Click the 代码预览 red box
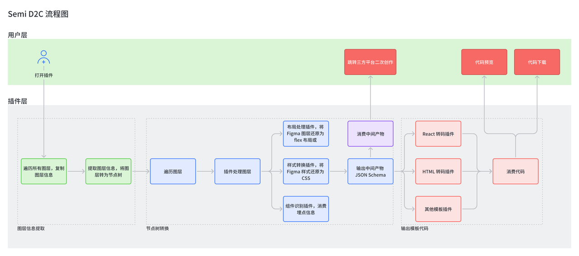579x256 pixels. (484, 62)
